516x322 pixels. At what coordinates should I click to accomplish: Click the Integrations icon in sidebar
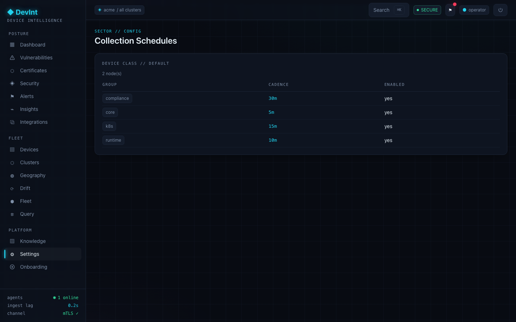point(12,122)
